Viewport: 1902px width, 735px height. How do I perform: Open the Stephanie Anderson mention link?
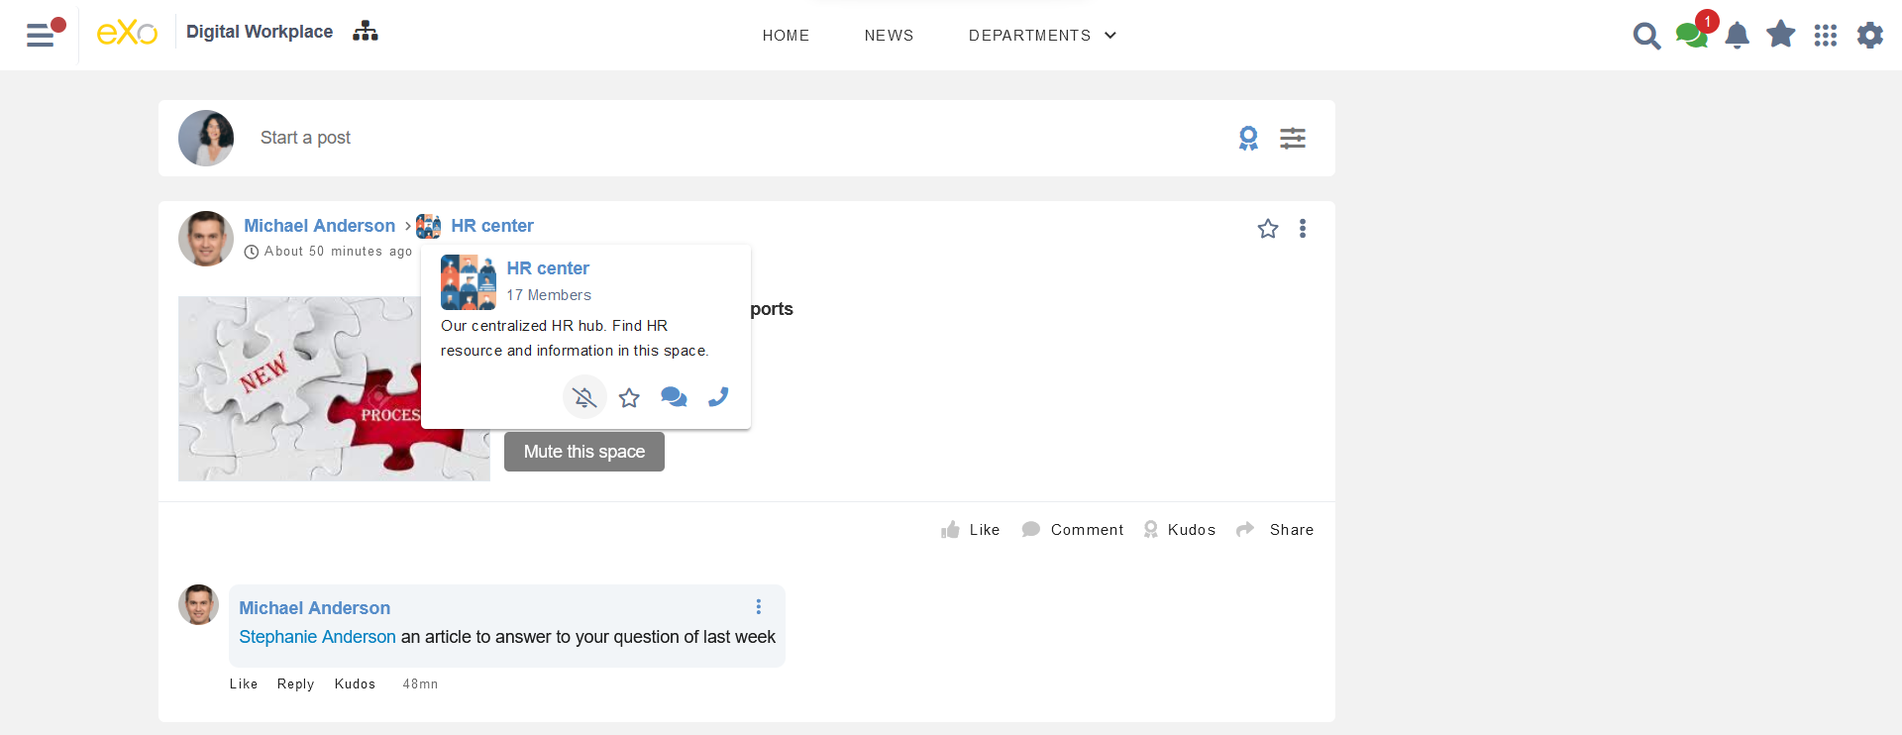pyautogui.click(x=317, y=637)
